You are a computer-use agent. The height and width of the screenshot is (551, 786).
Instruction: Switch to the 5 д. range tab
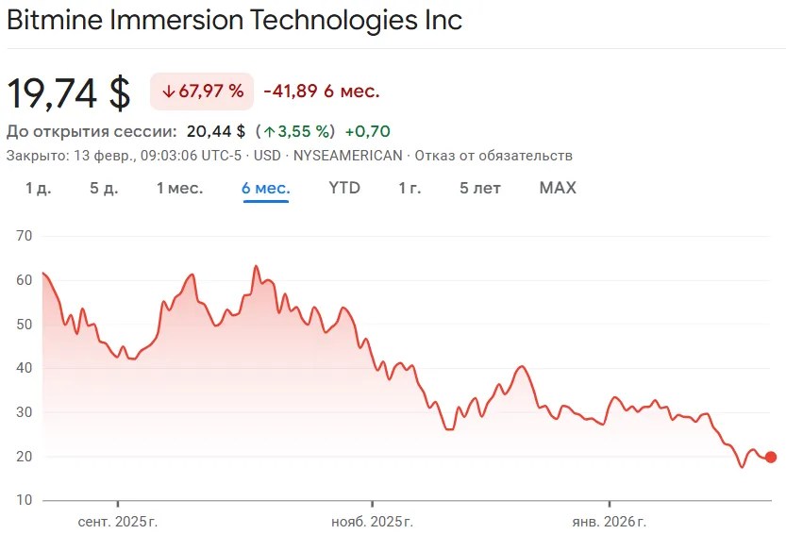click(104, 188)
